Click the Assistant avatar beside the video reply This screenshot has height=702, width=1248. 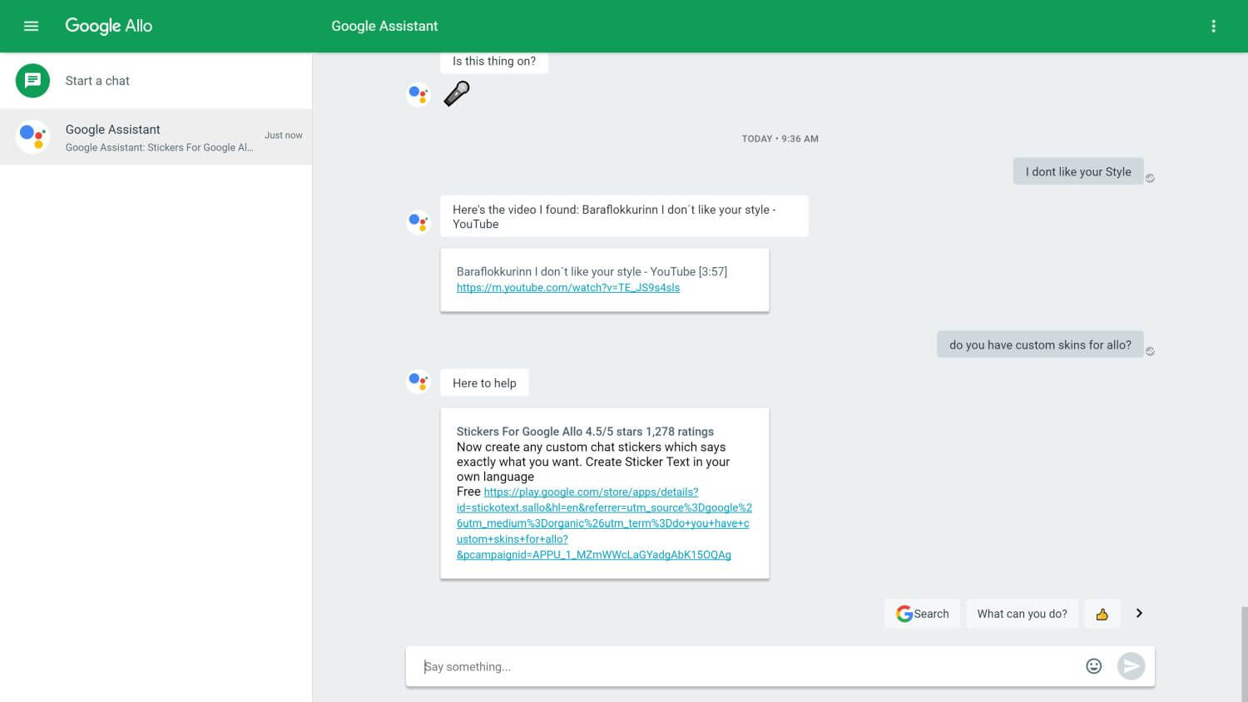click(x=418, y=221)
